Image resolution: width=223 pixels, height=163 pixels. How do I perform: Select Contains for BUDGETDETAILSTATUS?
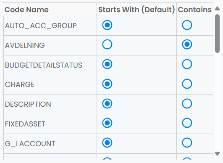coord(187,64)
